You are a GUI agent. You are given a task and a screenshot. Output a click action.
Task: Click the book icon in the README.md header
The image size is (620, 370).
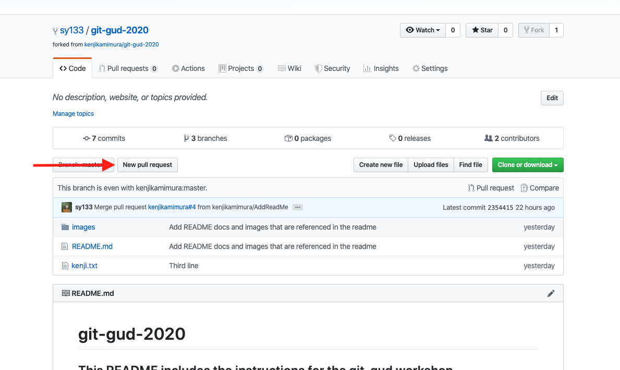(66, 293)
